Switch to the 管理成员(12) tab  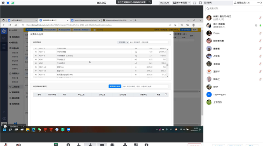tap(242, 3)
